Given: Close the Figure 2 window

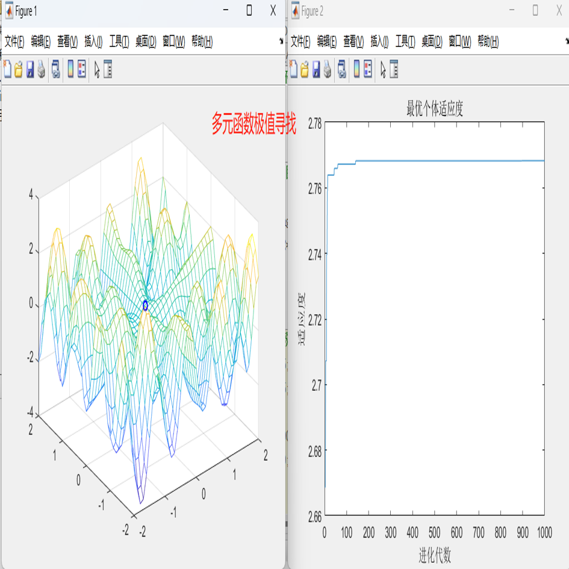Looking at the screenshot, I should click(x=559, y=10).
